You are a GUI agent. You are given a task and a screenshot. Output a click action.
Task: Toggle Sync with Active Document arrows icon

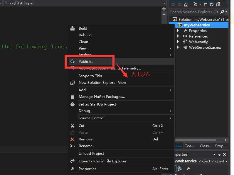coord(205,4)
